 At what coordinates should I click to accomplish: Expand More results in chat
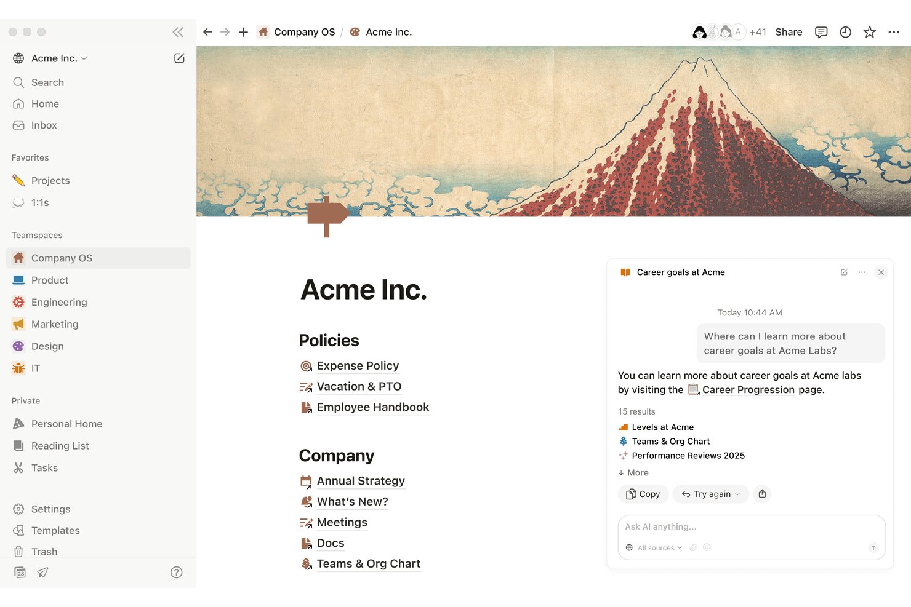(633, 472)
